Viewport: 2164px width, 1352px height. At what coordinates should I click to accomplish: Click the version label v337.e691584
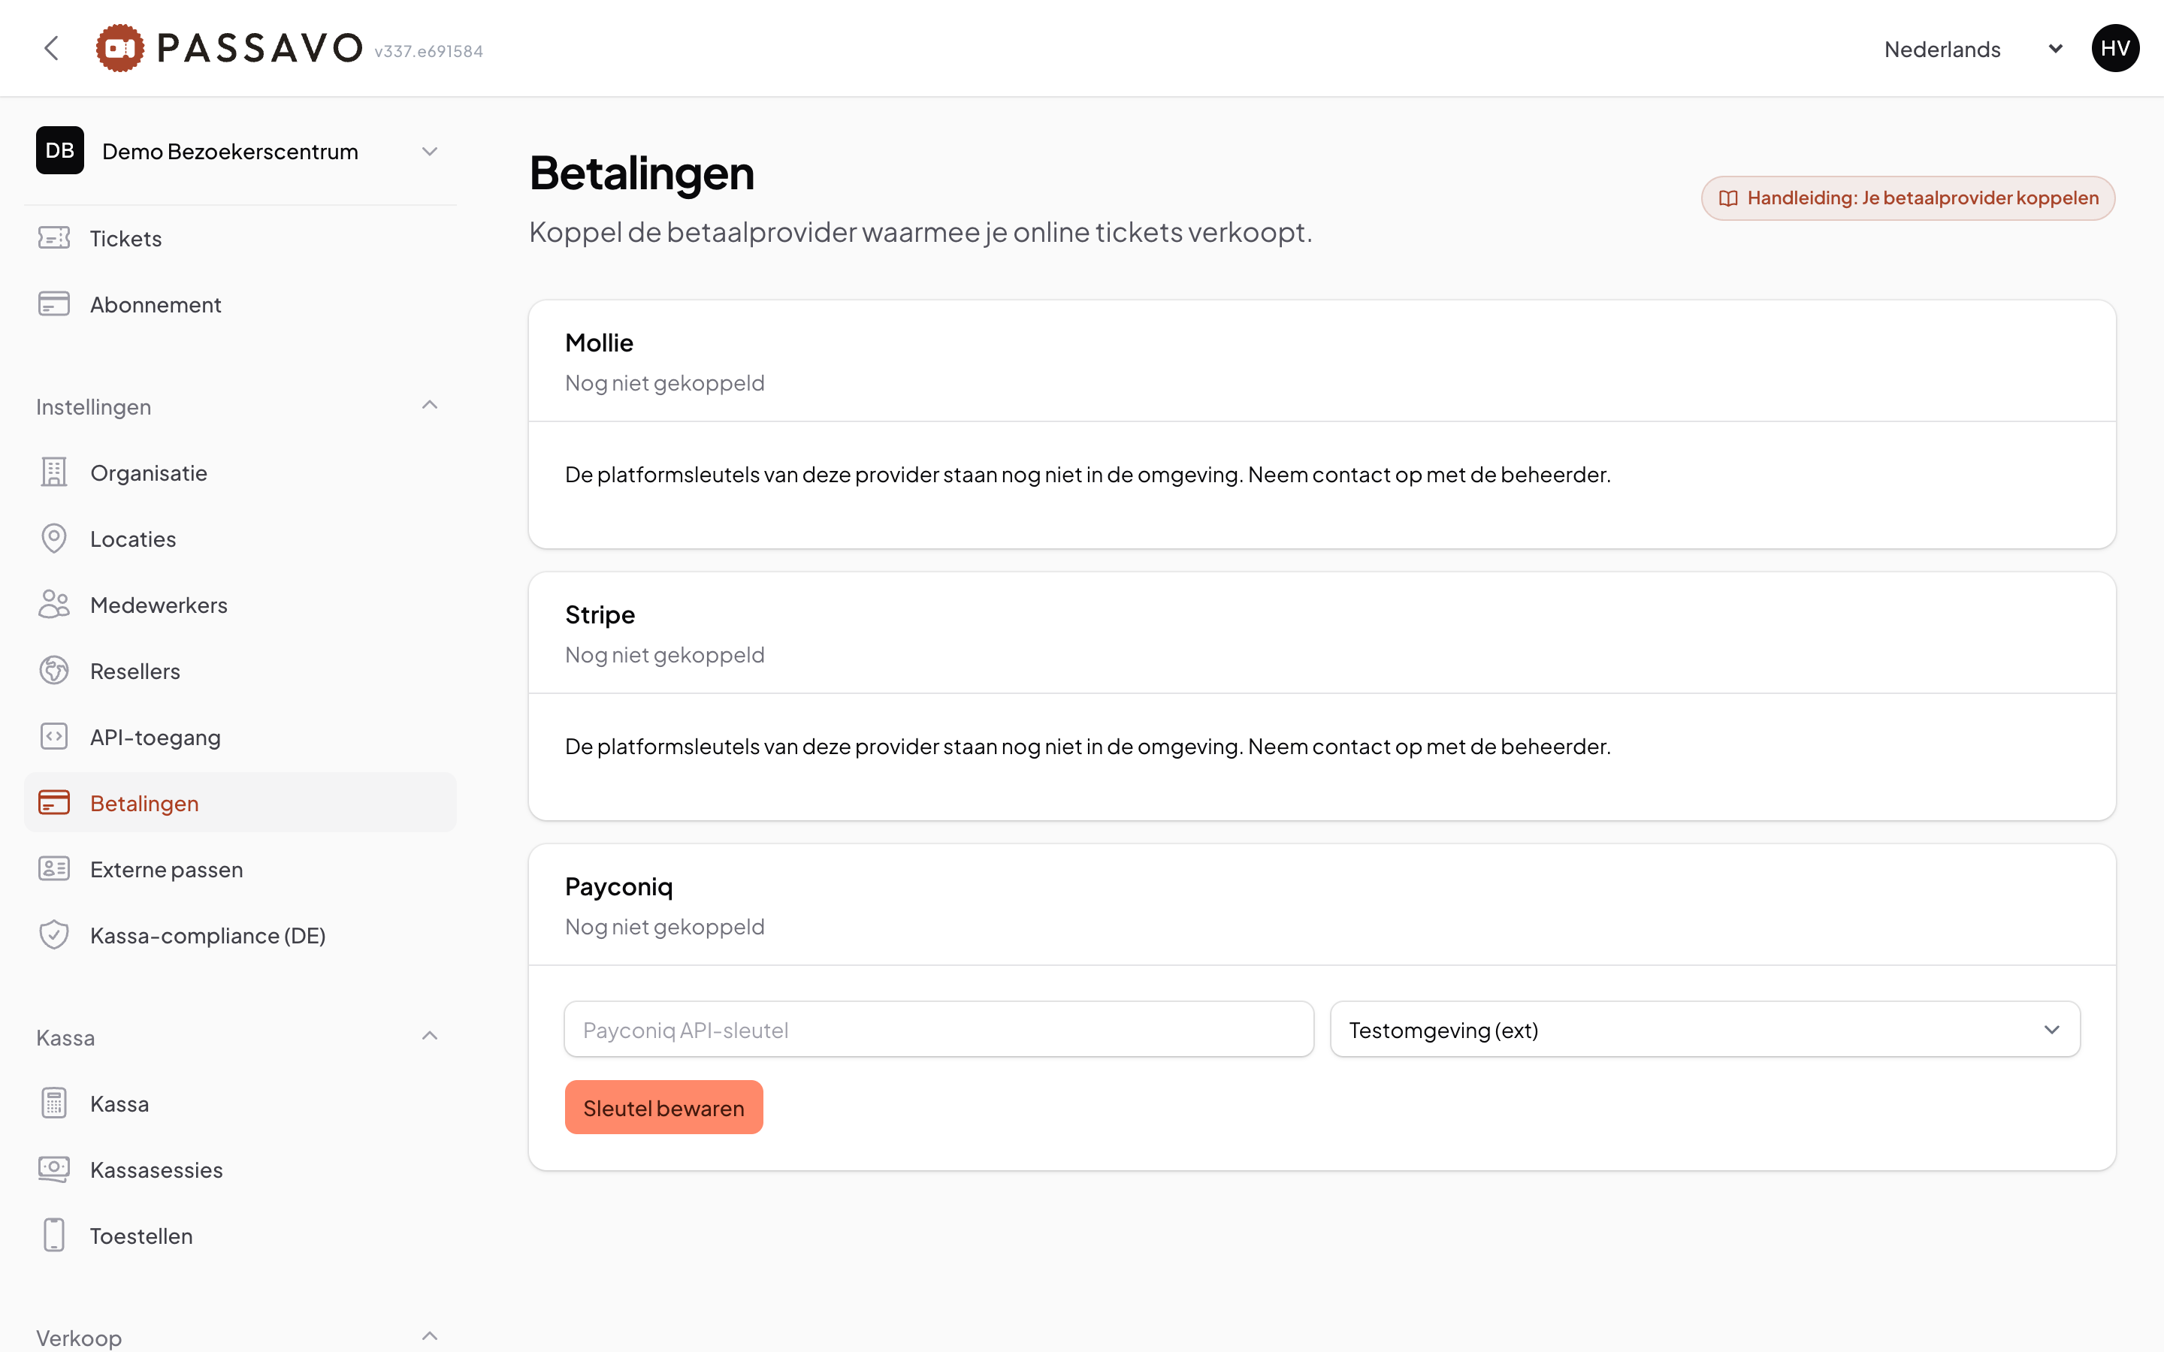point(428,52)
